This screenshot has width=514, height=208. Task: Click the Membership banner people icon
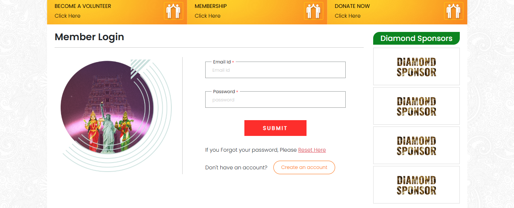pos(313,11)
